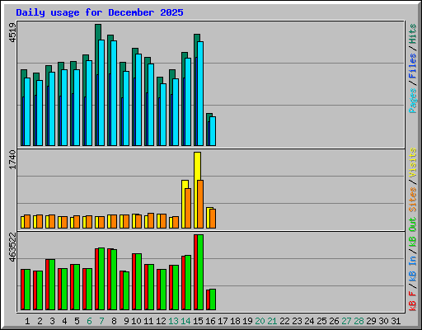
Task: Click green weekend day 20 label
Action: point(260,321)
